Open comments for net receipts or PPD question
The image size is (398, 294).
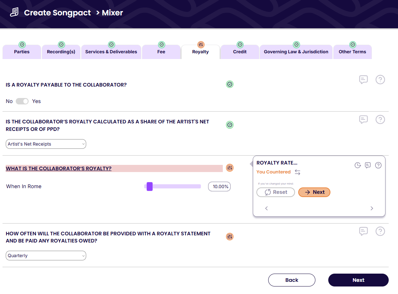pyautogui.click(x=363, y=119)
